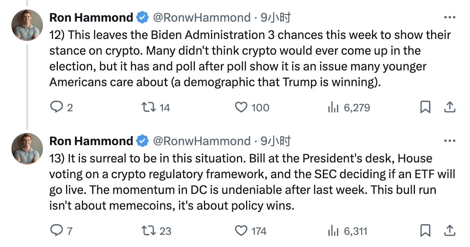Share tweet 12 via share icon
This screenshot has height=247, width=470.
450,107
